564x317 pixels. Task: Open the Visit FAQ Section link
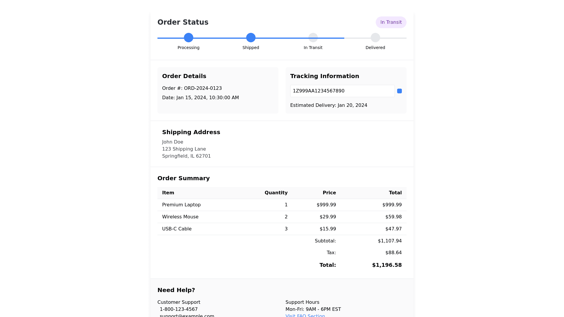click(305, 316)
